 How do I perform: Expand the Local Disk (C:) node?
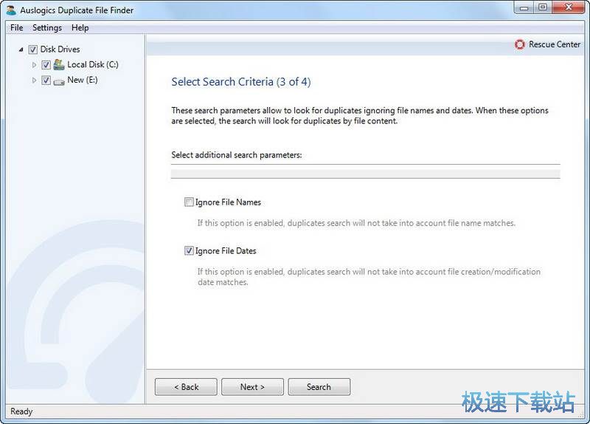pos(34,65)
